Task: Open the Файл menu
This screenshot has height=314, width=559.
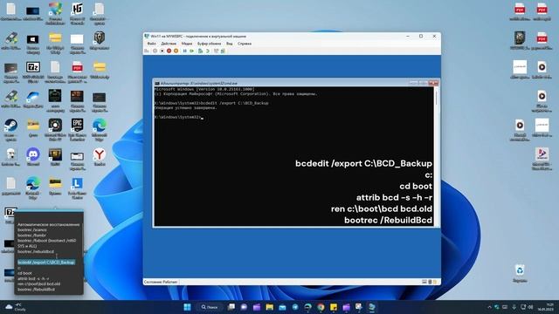Action: [151, 44]
